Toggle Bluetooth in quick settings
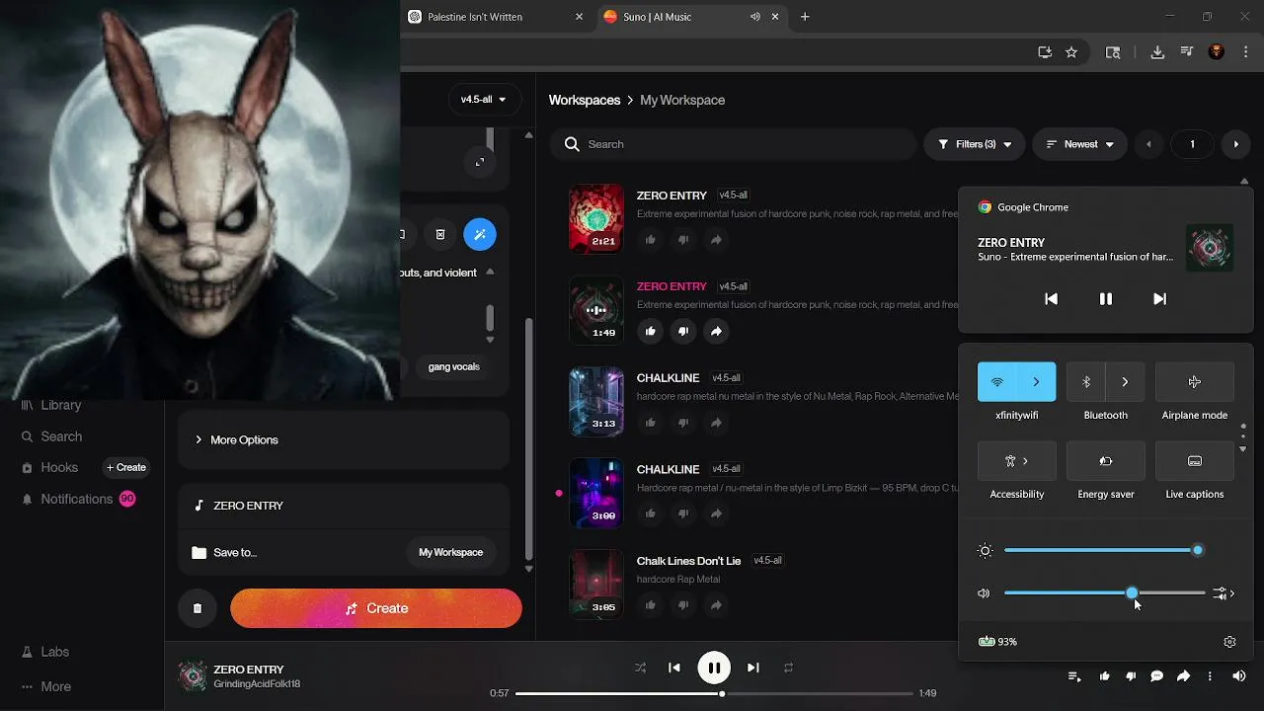 [1086, 382]
